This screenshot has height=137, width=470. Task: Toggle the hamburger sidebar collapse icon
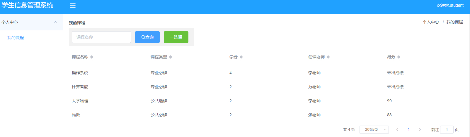(73, 5)
